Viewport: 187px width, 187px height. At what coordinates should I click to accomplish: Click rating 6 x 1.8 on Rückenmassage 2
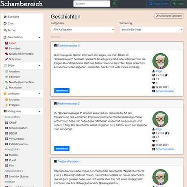click(161, 133)
